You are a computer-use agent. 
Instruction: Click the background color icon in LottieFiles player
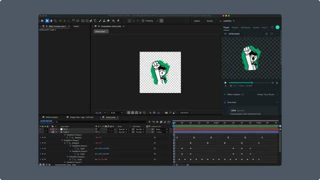pyautogui.click(x=277, y=83)
